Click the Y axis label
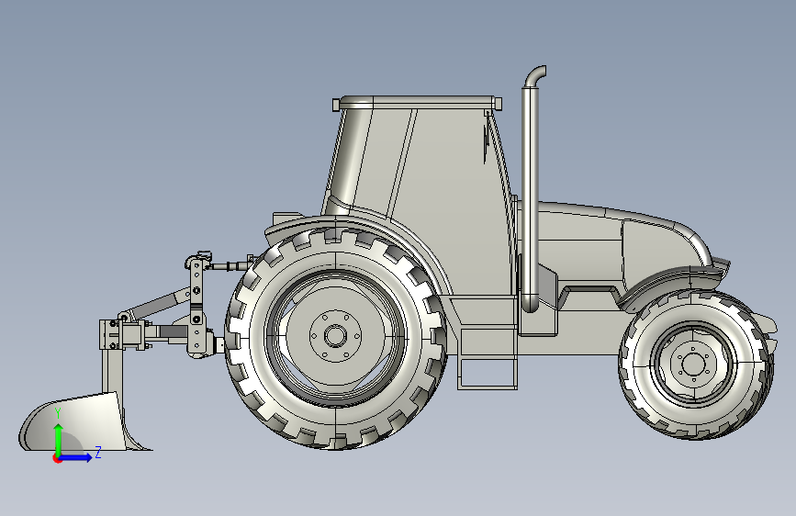The image size is (796, 516). click(58, 413)
